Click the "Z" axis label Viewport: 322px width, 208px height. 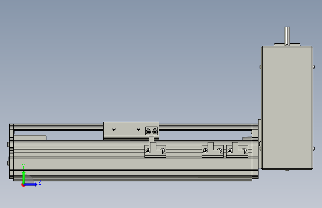(x=40, y=182)
